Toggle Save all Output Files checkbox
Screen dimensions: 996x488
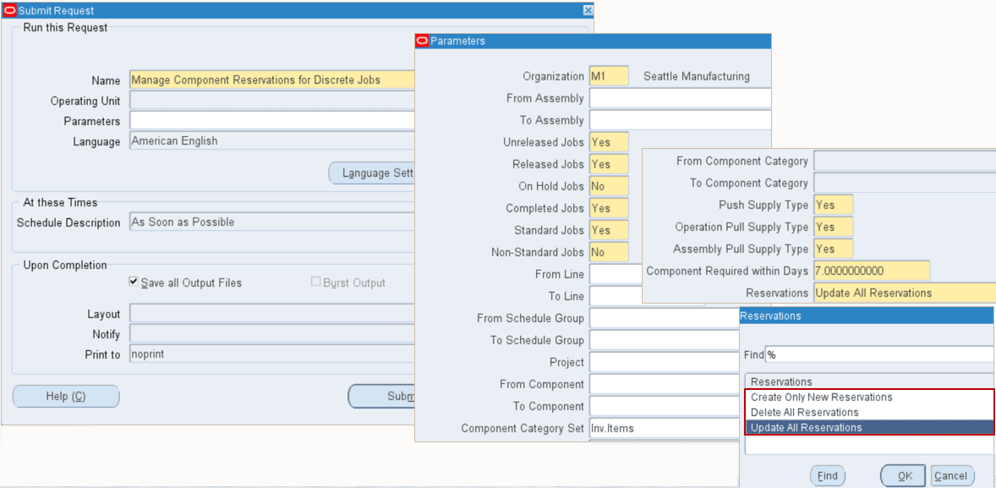[x=134, y=282]
